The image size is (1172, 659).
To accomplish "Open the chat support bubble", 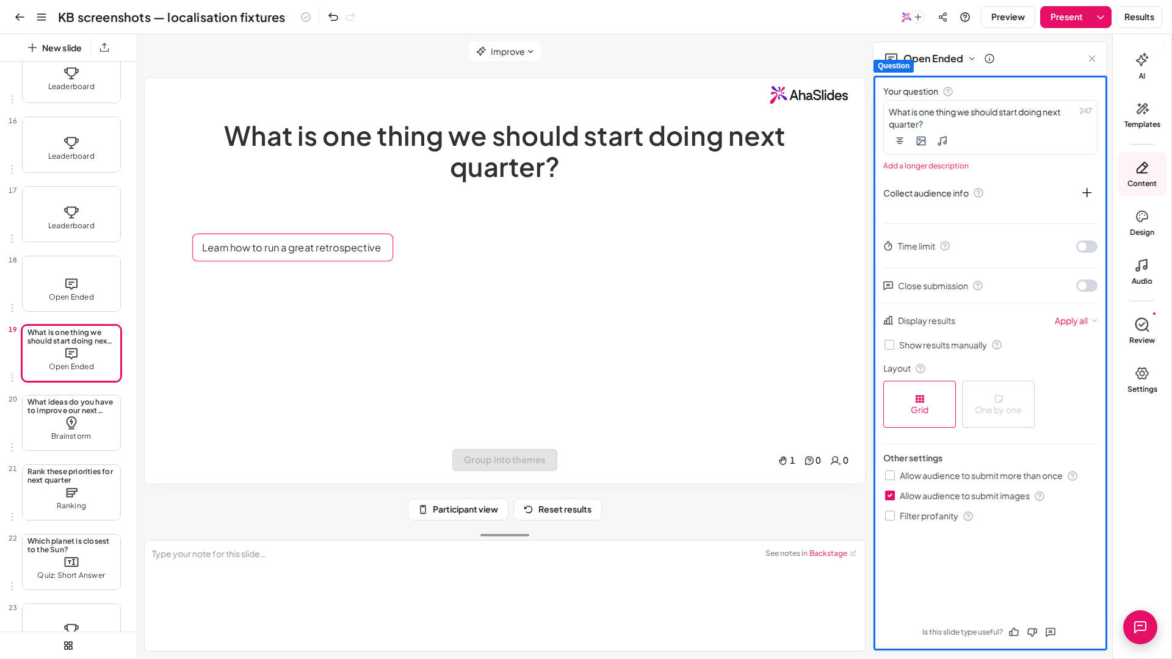I will (x=1140, y=627).
